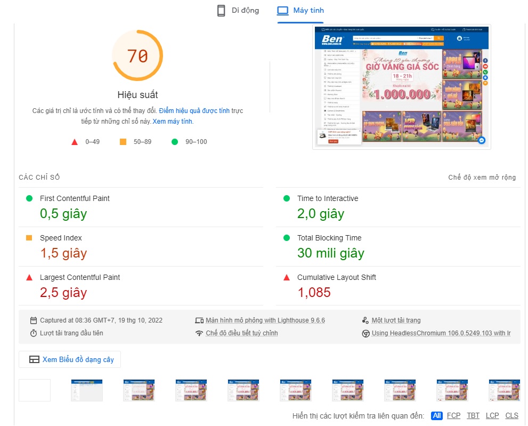Toggle the FCP audit filter chip
The image size is (528, 426).
pos(453,415)
